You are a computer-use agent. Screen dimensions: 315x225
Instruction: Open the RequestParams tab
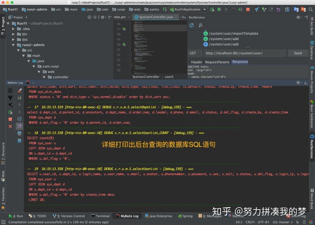click(x=217, y=62)
